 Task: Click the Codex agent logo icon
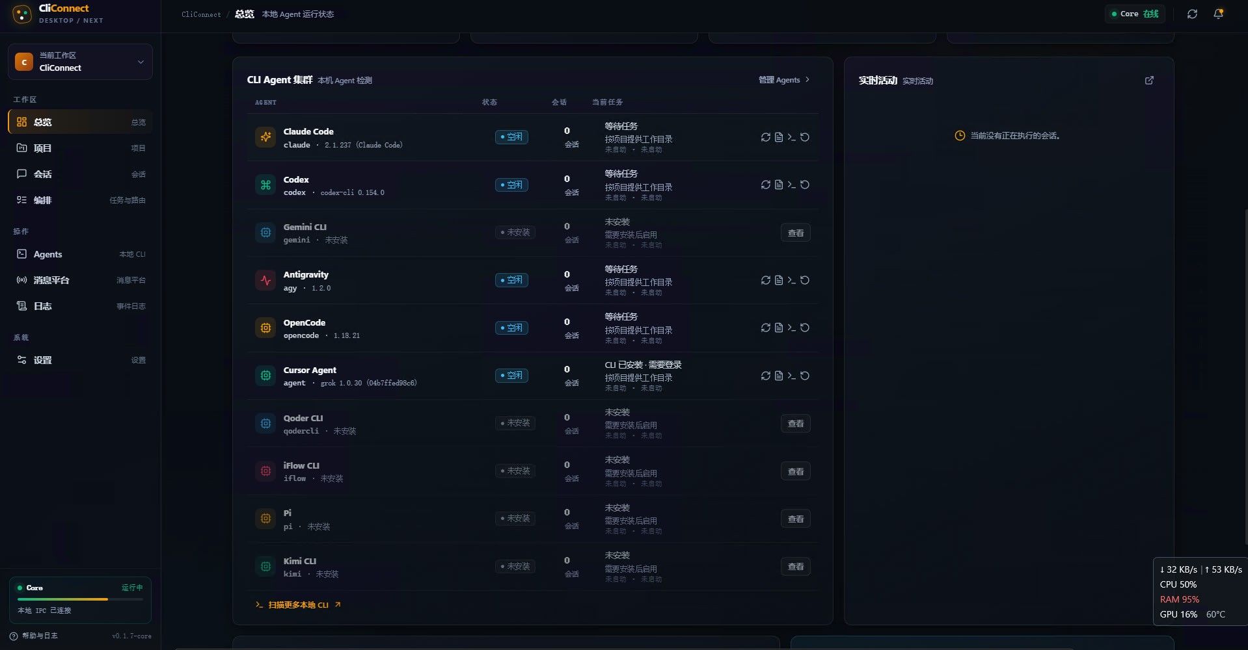tap(265, 185)
